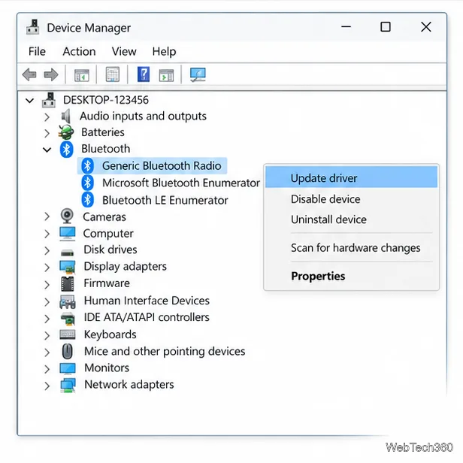Image resolution: width=463 pixels, height=463 pixels.
Task: Click the IDE ATA/ATAPI controllers icon
Action: click(x=68, y=319)
